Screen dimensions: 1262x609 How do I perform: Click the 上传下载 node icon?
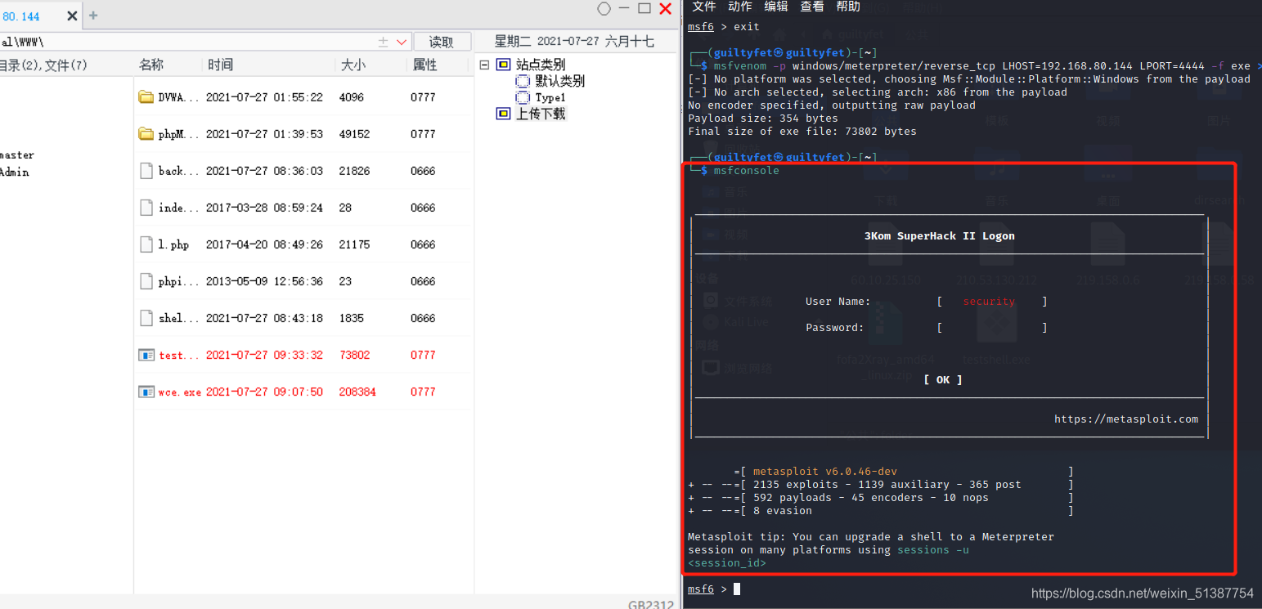point(503,114)
